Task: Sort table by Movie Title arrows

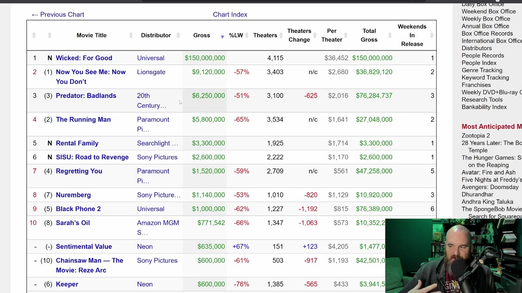Action: pos(130,35)
